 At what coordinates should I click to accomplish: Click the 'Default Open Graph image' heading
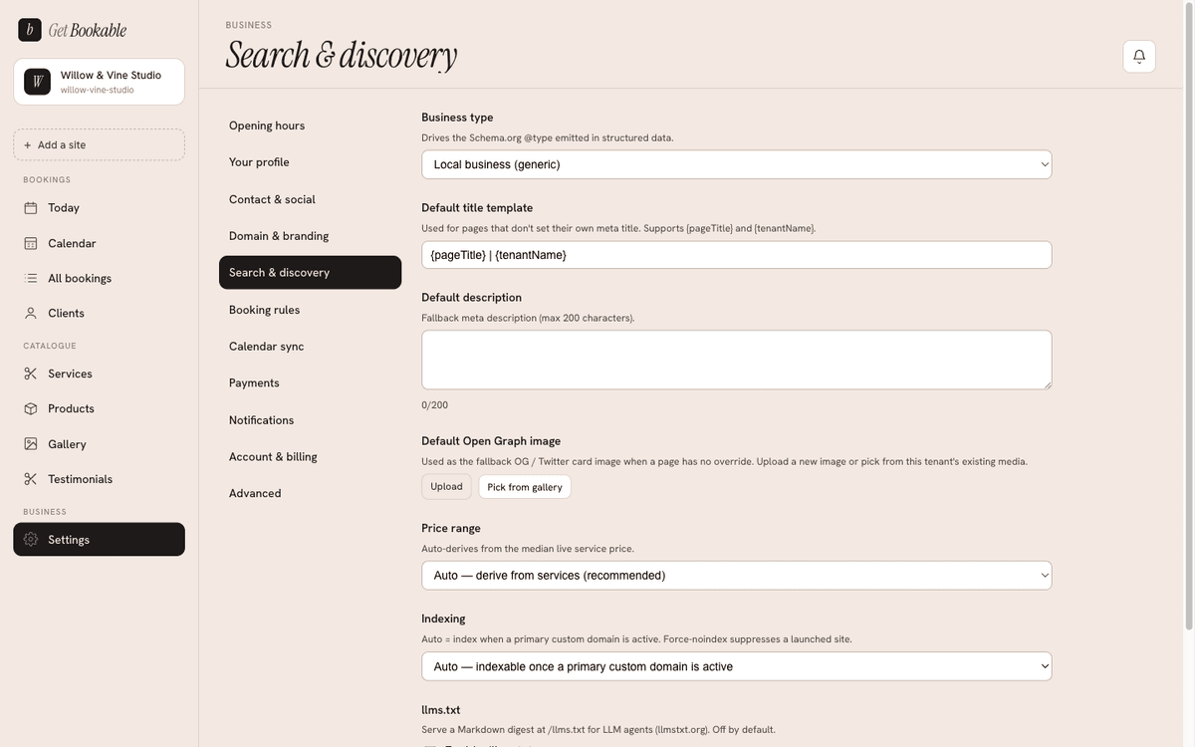[491, 441]
